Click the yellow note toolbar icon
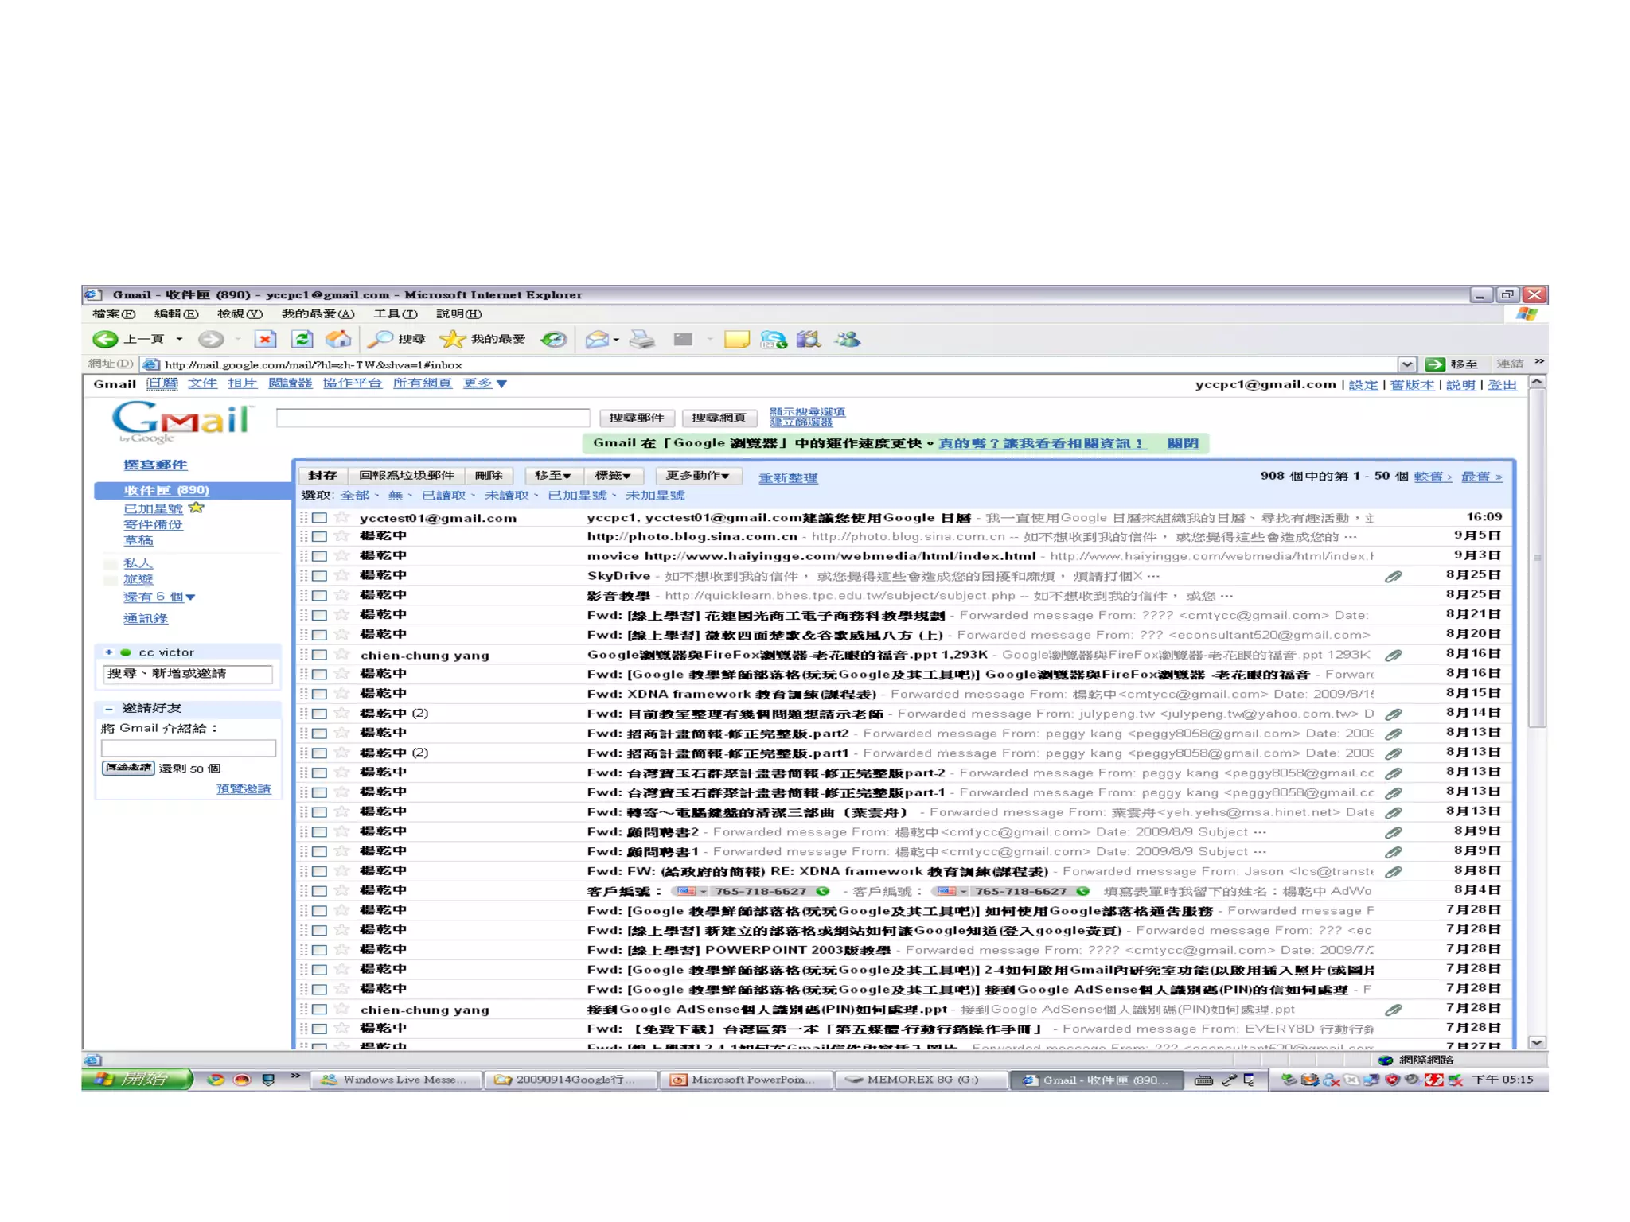 737,340
